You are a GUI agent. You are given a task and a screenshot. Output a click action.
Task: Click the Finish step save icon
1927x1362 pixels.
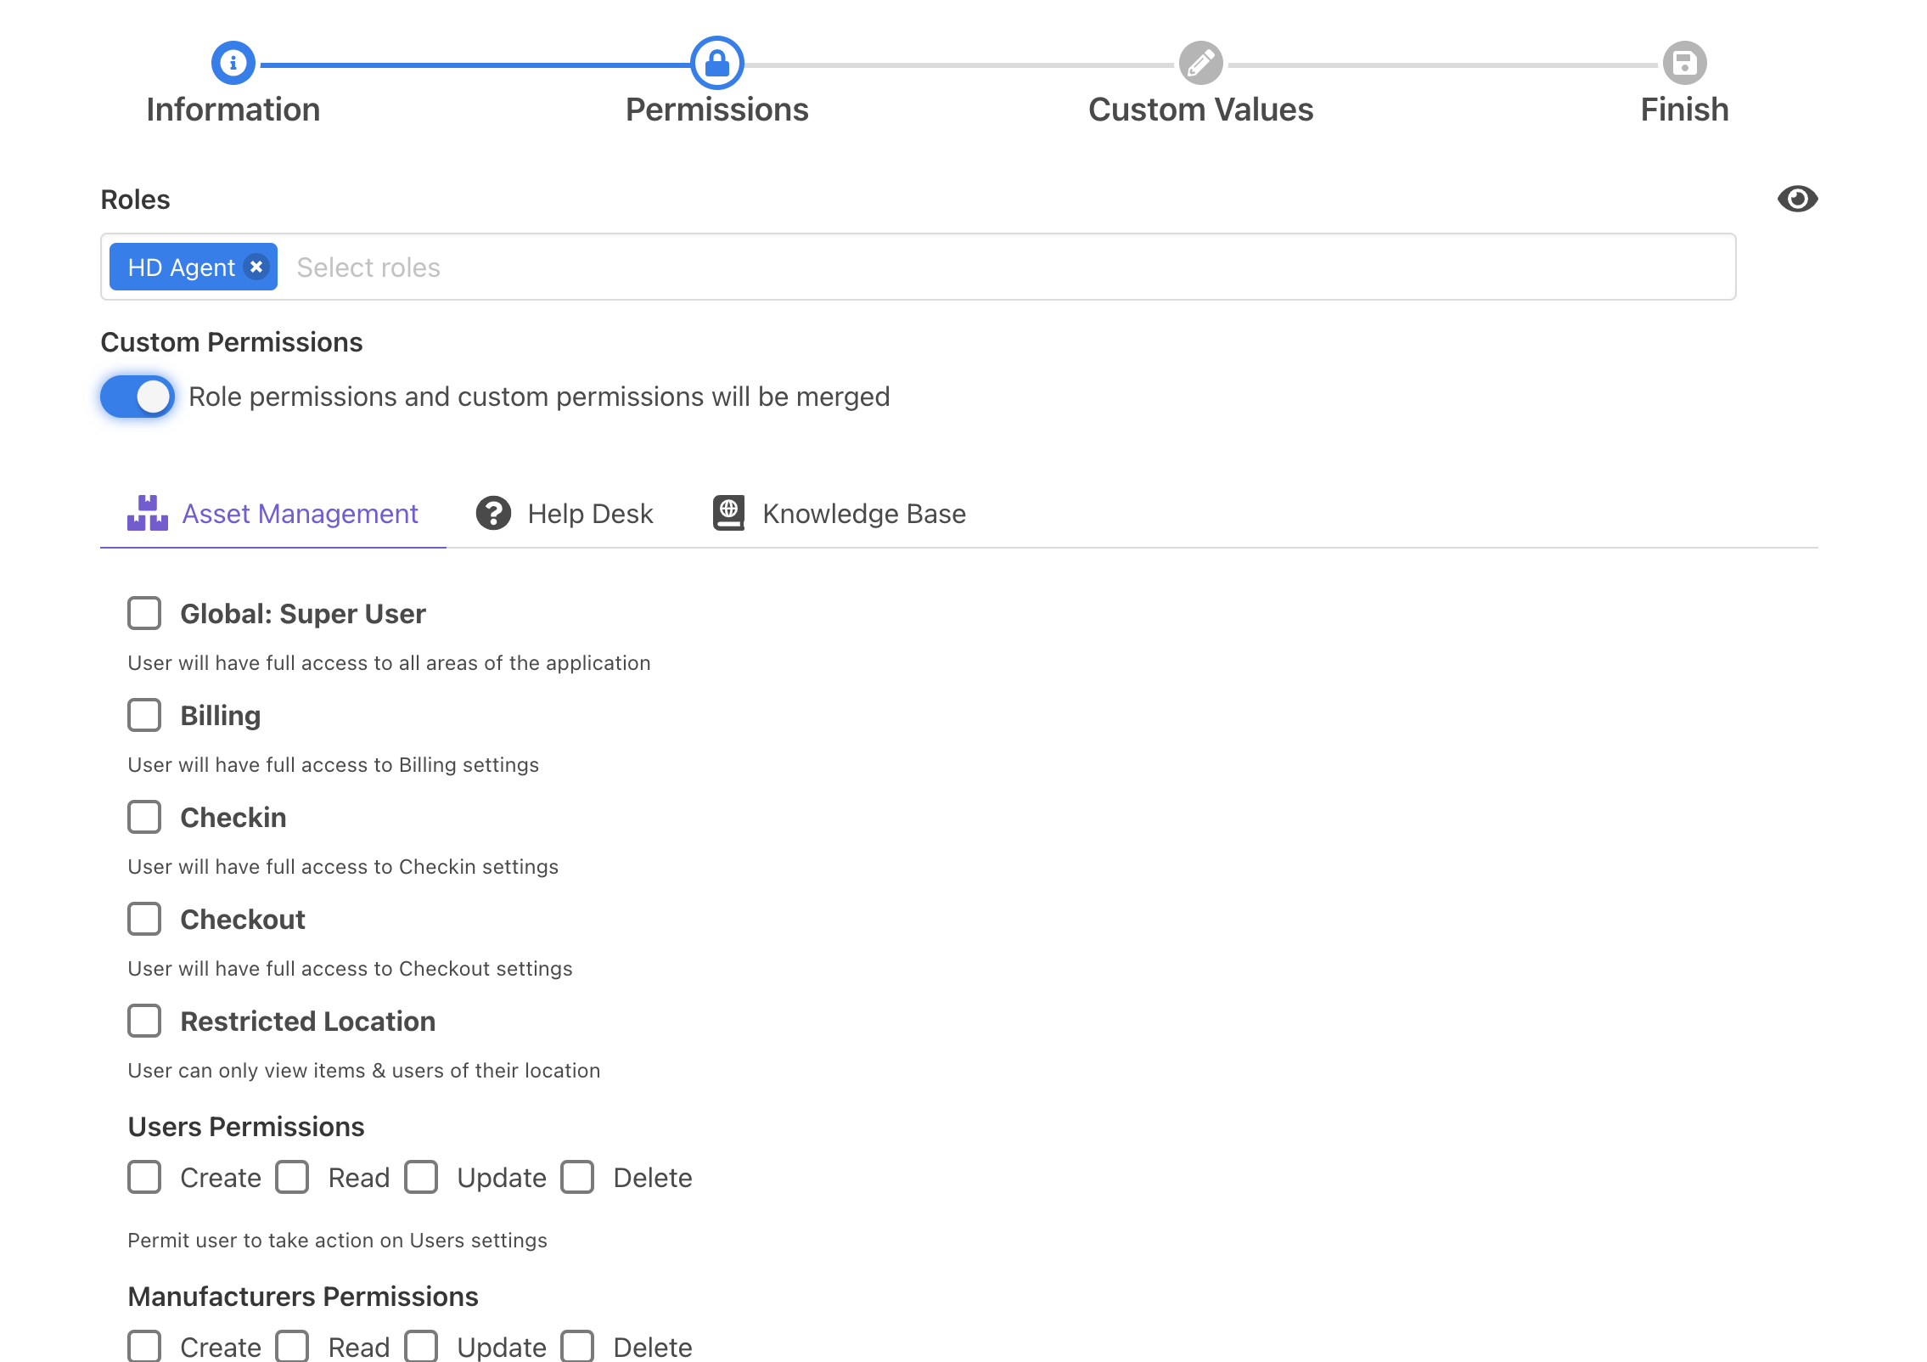(x=1684, y=63)
